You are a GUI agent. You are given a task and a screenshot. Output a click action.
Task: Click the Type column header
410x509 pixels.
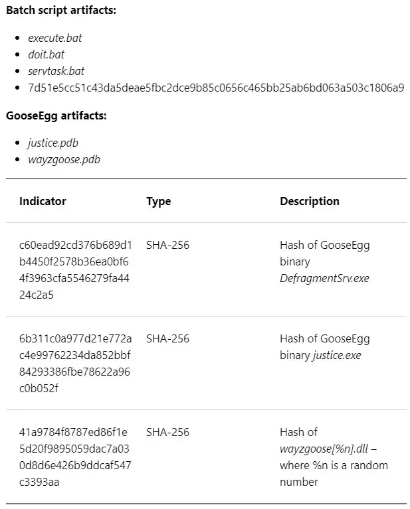(x=158, y=201)
